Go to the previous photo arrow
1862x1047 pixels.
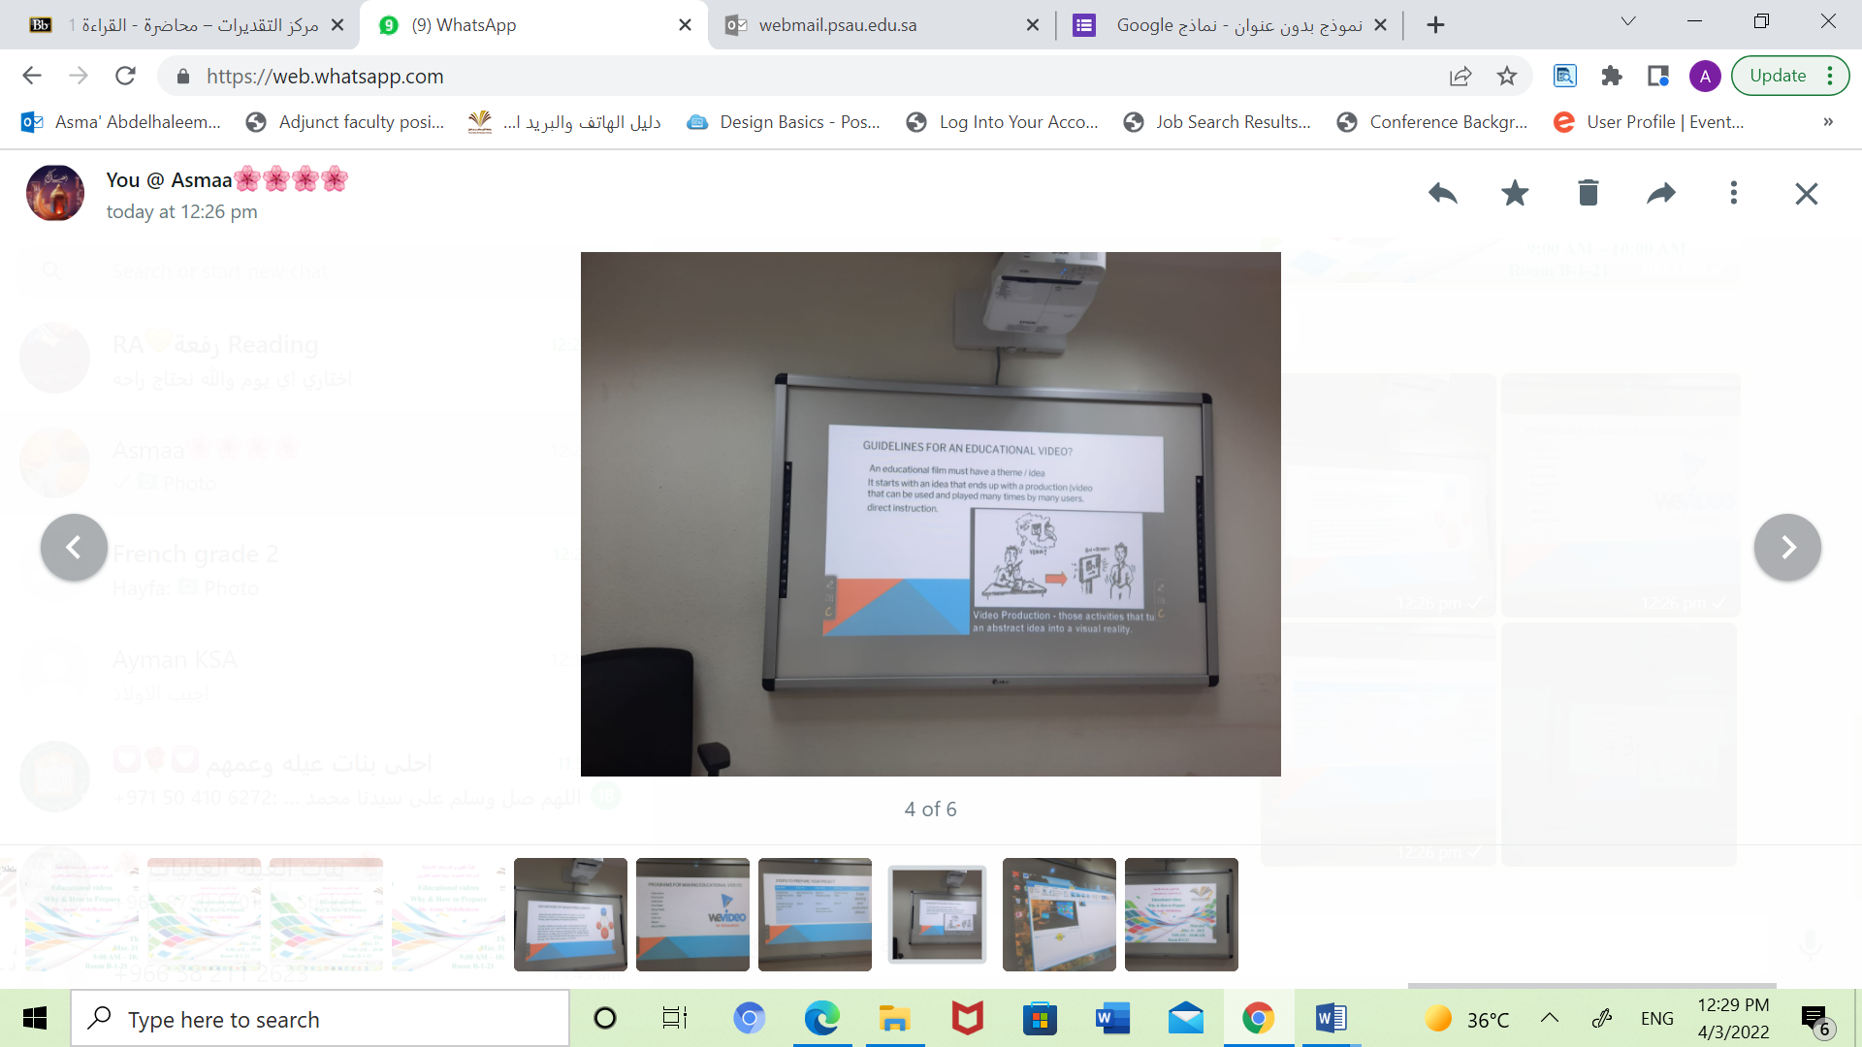74,548
